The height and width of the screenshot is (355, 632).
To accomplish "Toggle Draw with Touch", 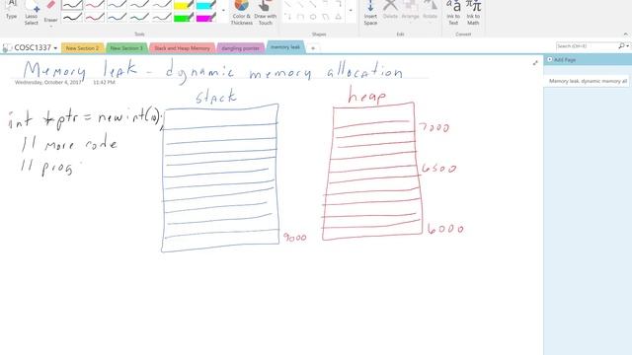I will coord(266,13).
